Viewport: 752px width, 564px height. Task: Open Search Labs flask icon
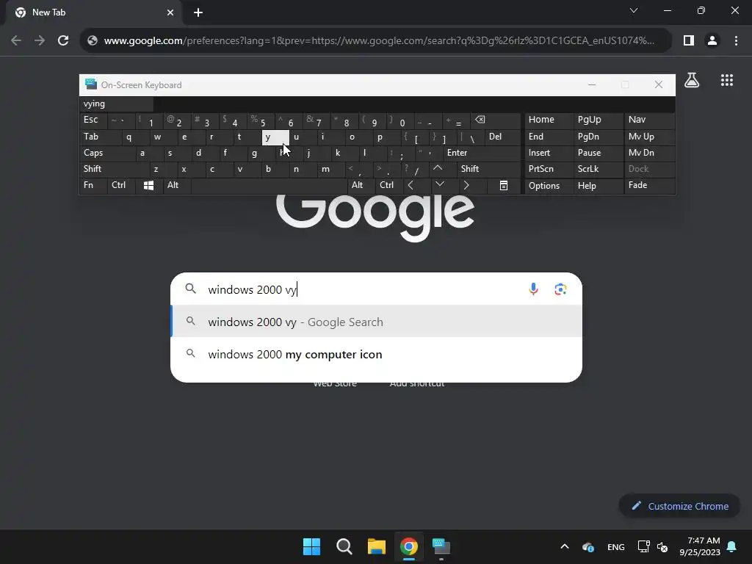[692, 80]
